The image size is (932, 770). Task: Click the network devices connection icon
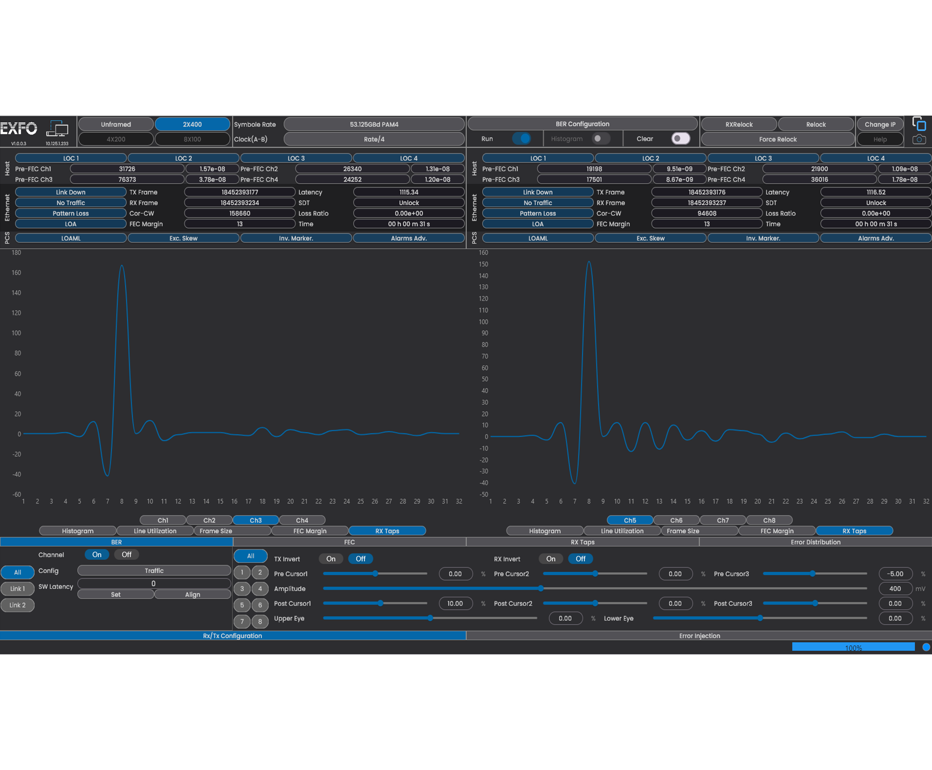[58, 128]
